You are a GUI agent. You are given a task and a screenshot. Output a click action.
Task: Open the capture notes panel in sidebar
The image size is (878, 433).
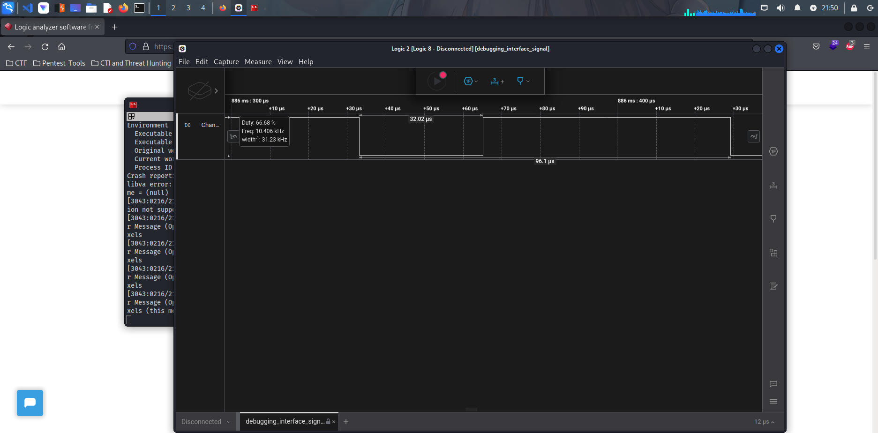[773, 286]
